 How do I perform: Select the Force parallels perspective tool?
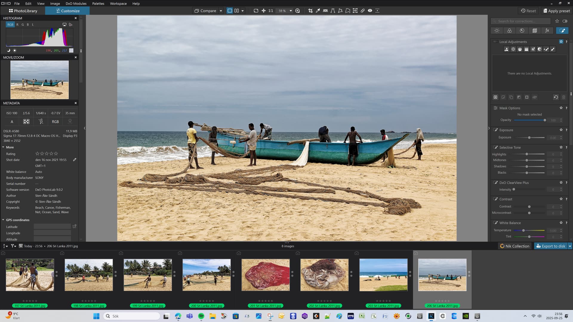click(333, 11)
